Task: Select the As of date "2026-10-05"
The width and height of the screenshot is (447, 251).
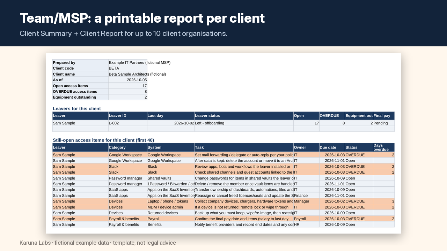Action: [x=128, y=80]
